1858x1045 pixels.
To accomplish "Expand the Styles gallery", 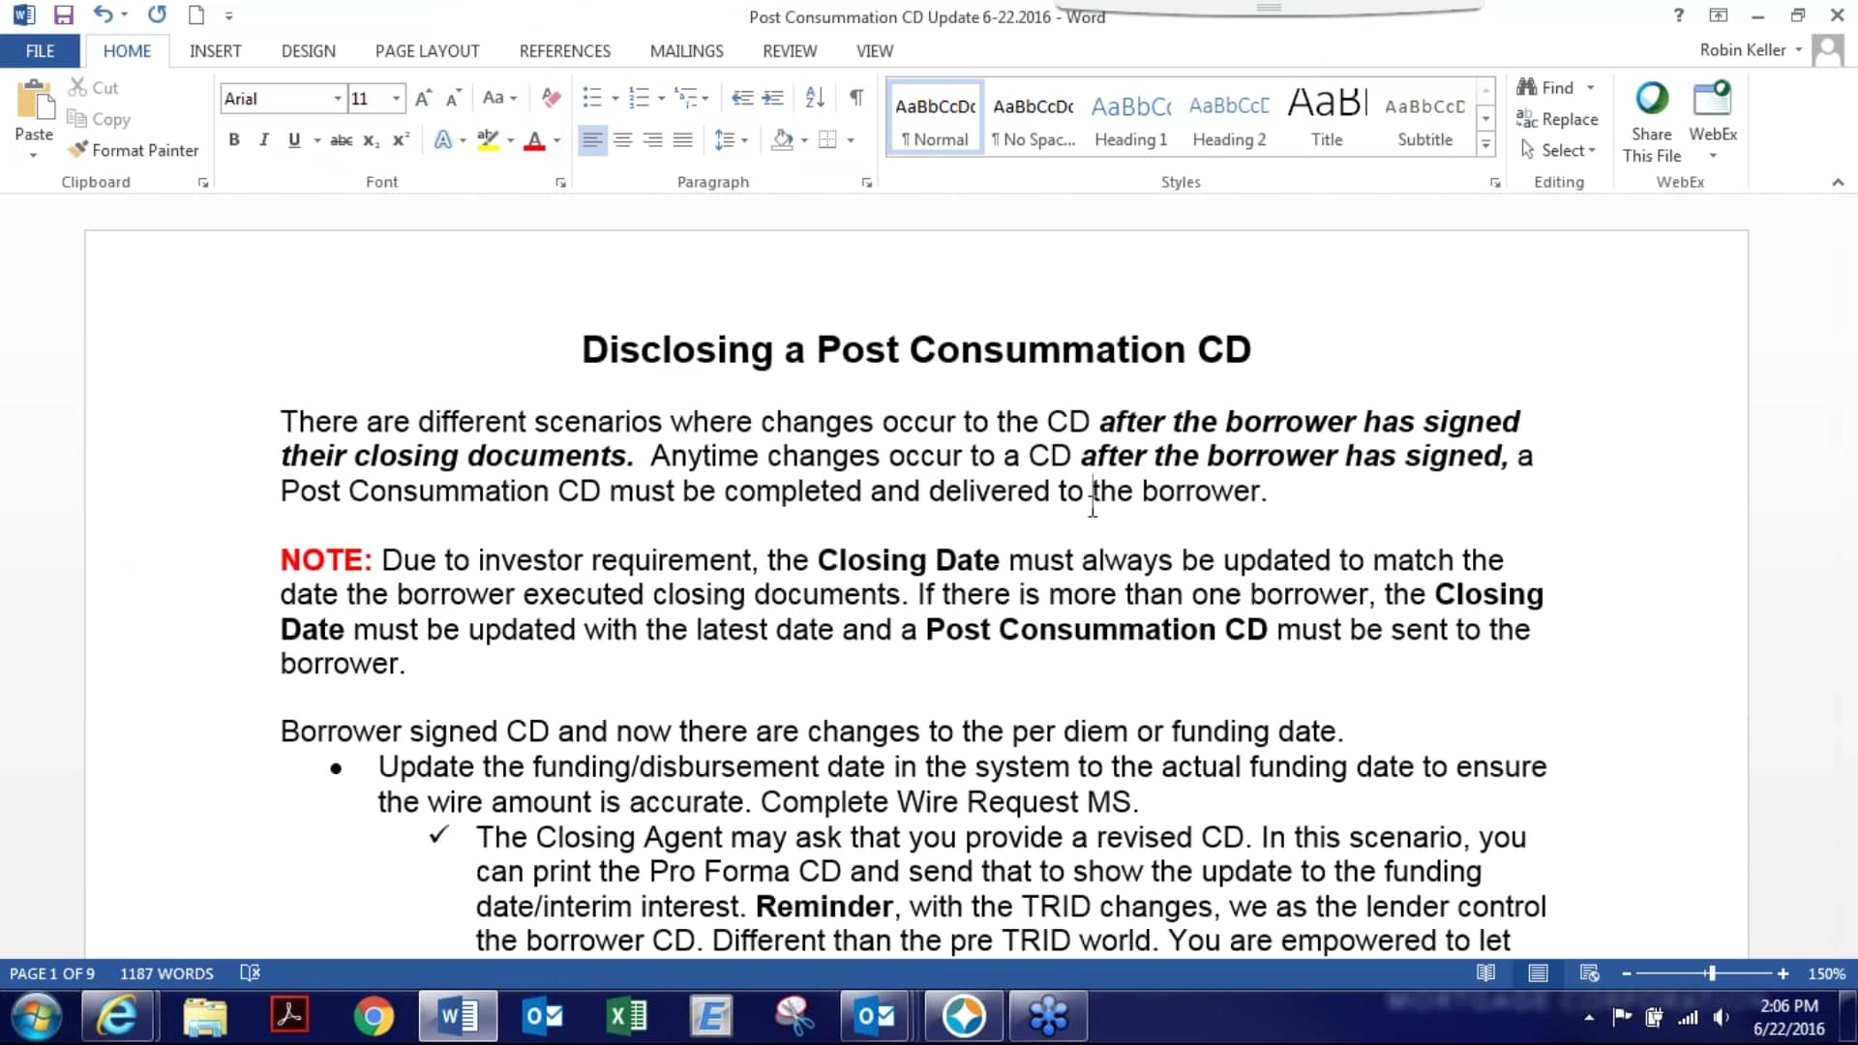I will tap(1486, 143).
